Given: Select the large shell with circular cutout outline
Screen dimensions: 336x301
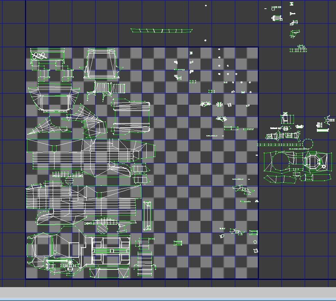Looking at the screenshot, I should click(283, 162).
